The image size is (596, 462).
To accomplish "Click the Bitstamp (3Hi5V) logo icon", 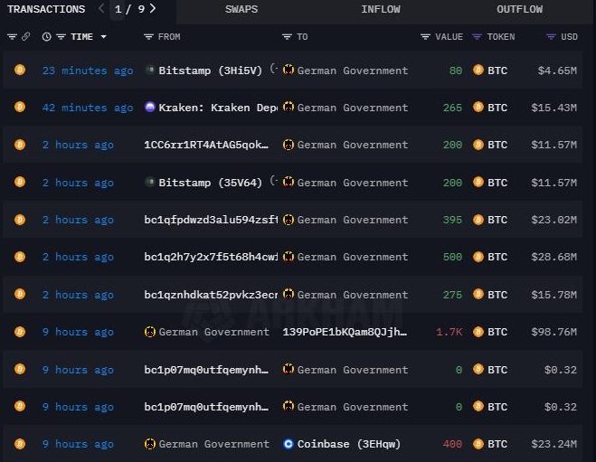I will [x=150, y=70].
